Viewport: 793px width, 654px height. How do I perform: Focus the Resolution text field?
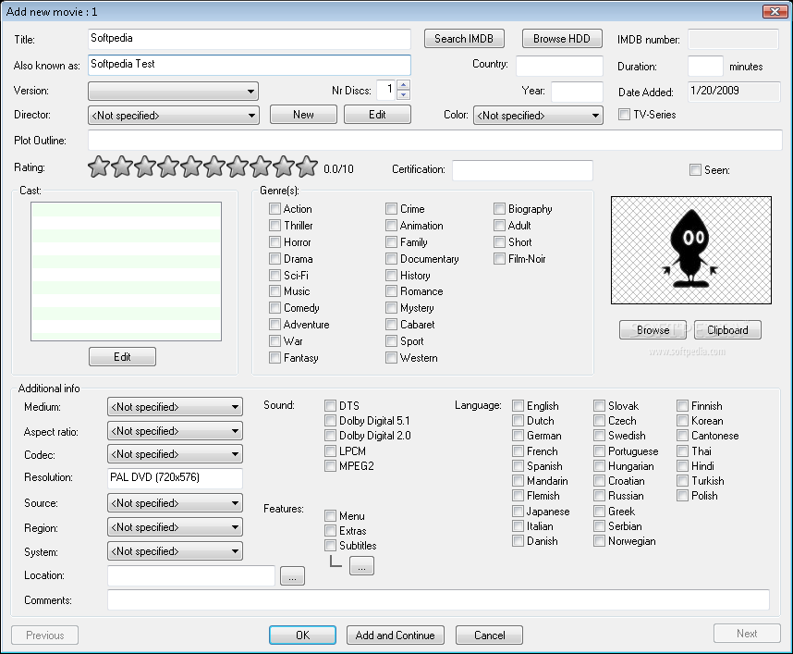(175, 478)
